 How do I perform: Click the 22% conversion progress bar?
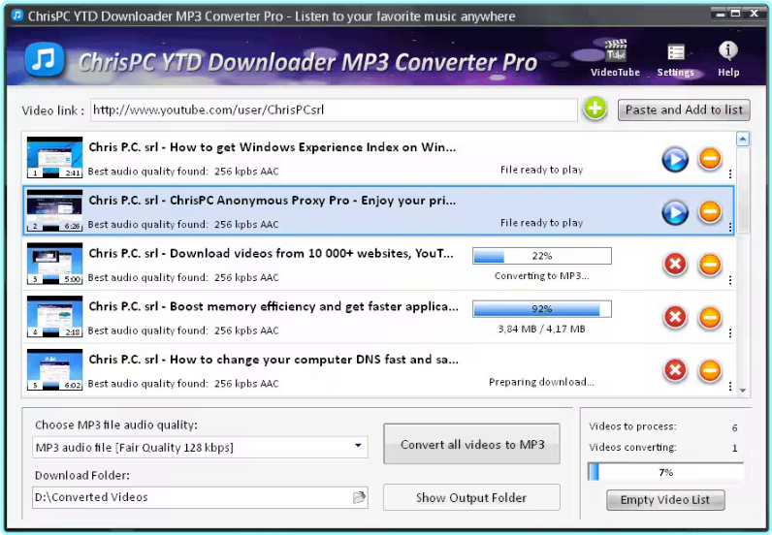point(541,256)
